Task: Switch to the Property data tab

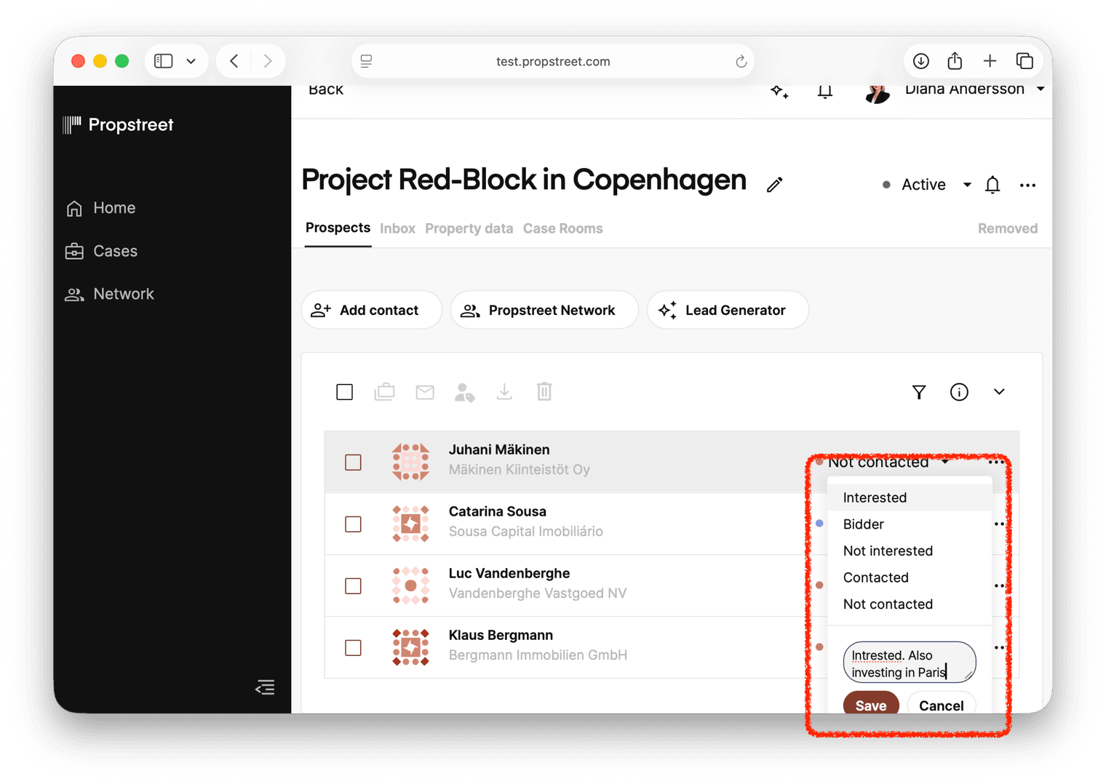Action: [x=469, y=228]
